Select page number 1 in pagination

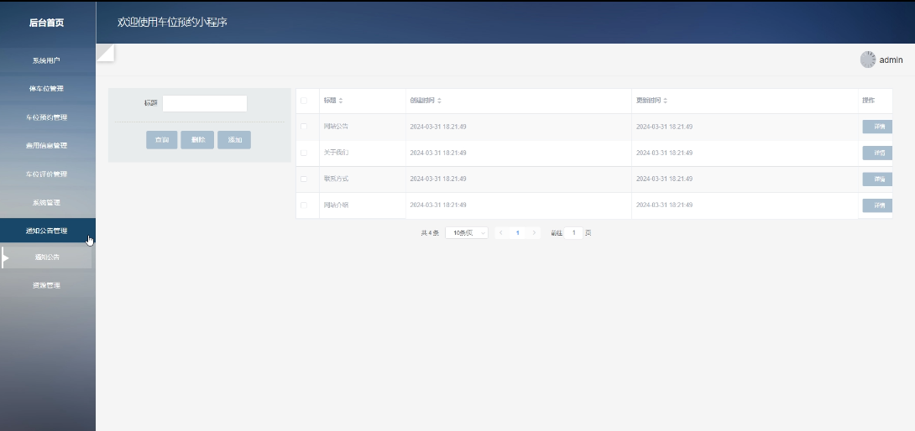[517, 233]
